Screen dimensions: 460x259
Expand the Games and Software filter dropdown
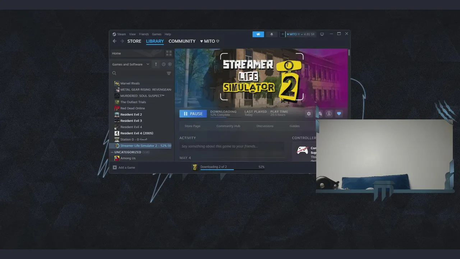[131, 64]
